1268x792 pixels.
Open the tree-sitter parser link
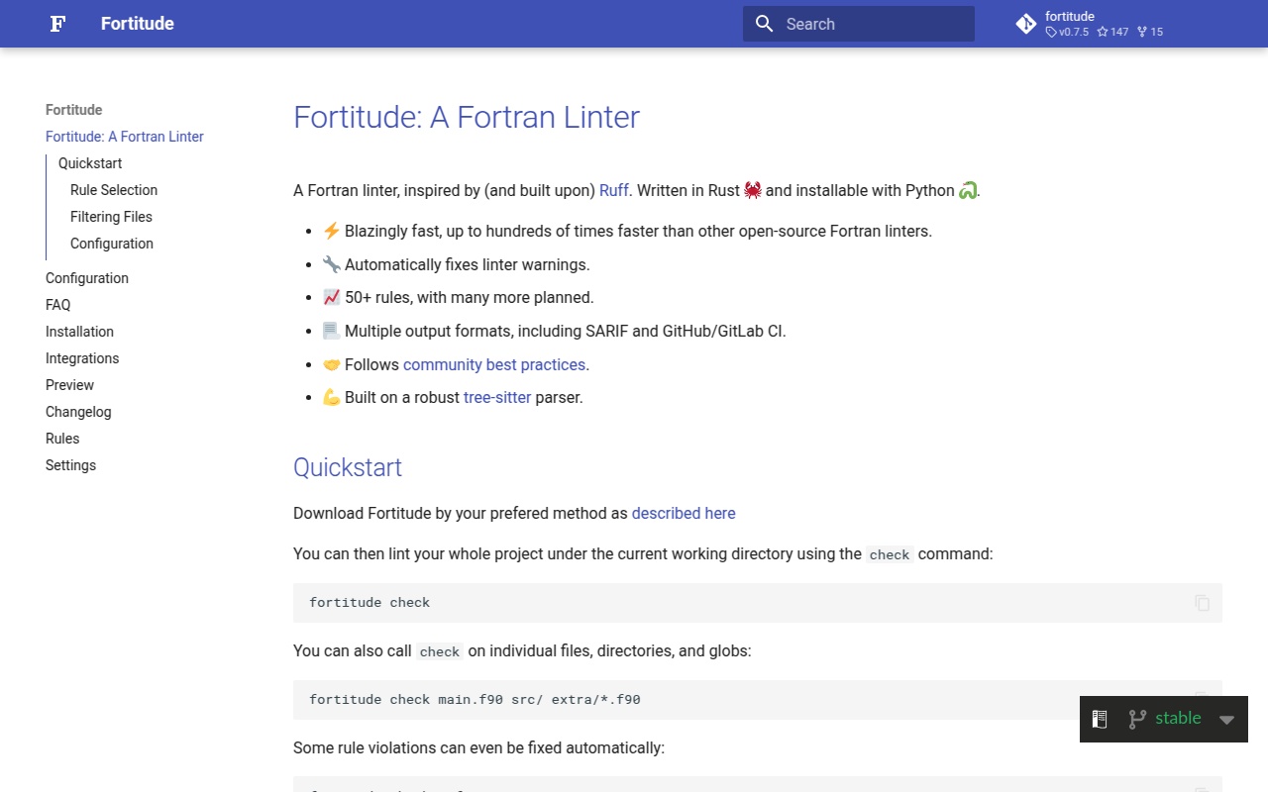(x=497, y=397)
